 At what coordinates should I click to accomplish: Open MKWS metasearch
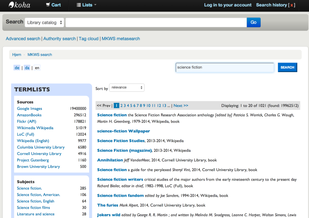[121, 39]
